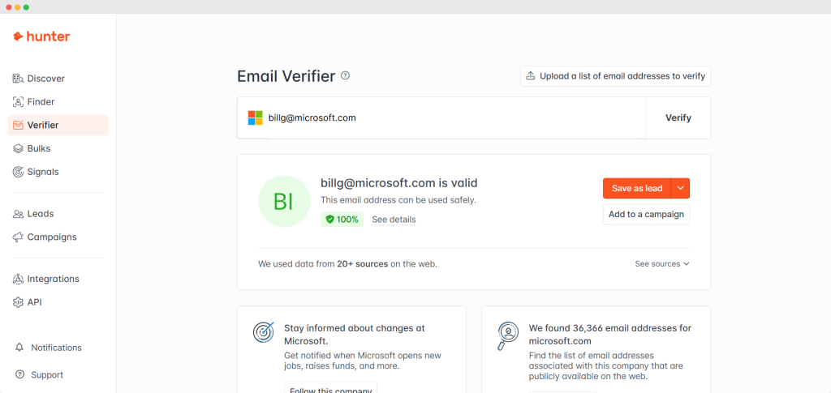The image size is (831, 393).
Task: Click the help icon beside Email Verifier
Action: point(345,76)
